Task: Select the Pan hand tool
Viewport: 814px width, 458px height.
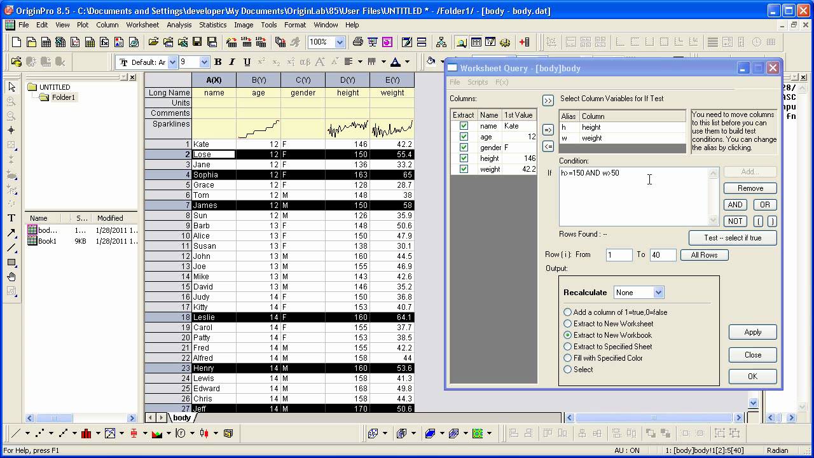Action: [x=11, y=277]
